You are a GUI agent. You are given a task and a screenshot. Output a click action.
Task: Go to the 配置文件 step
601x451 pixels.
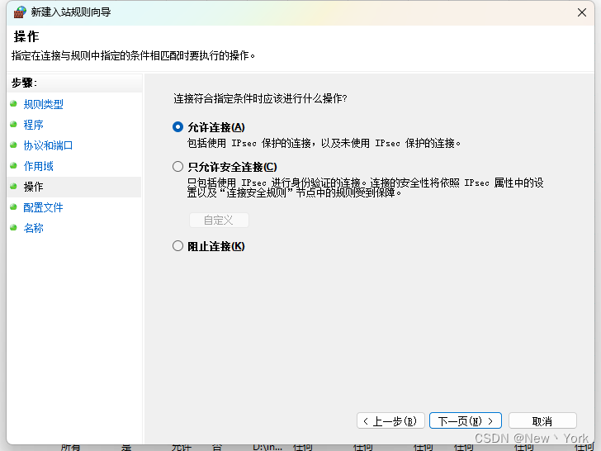coord(43,207)
